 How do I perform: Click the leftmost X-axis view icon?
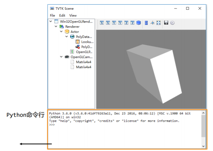point(102,23)
